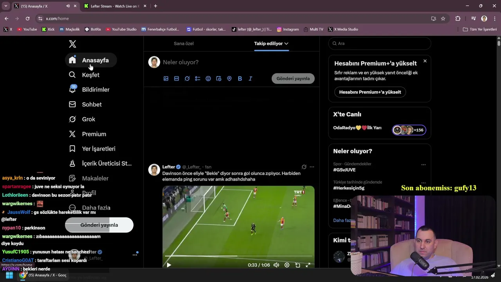Add a location tag to the post
This screenshot has height=282, width=501.
pyautogui.click(x=229, y=79)
